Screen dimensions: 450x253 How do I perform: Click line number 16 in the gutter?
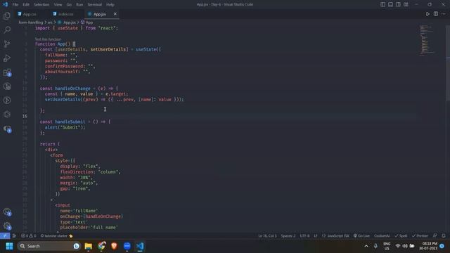click(x=25, y=116)
